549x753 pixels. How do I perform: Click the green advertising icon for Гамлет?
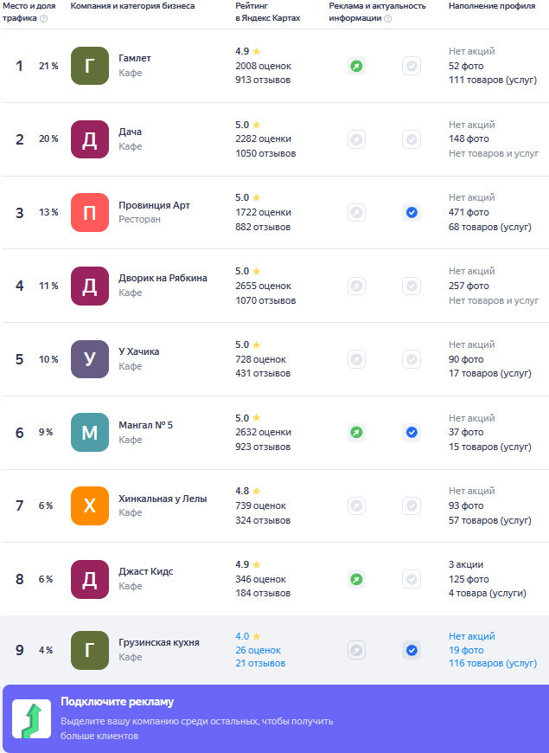[356, 66]
